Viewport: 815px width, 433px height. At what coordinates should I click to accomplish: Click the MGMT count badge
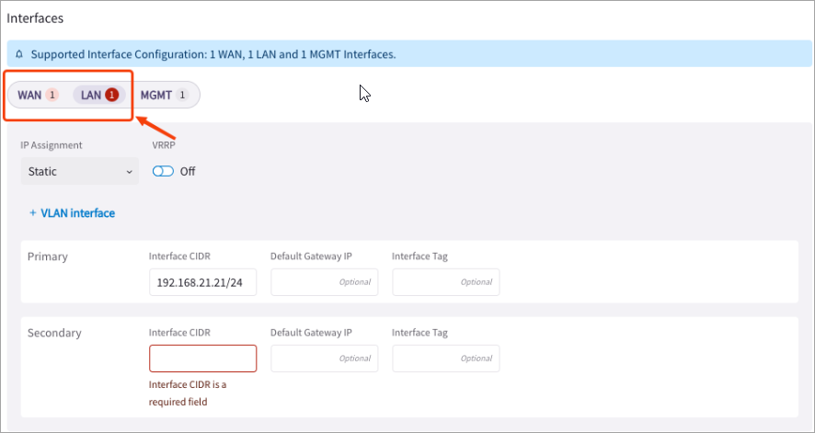click(182, 95)
